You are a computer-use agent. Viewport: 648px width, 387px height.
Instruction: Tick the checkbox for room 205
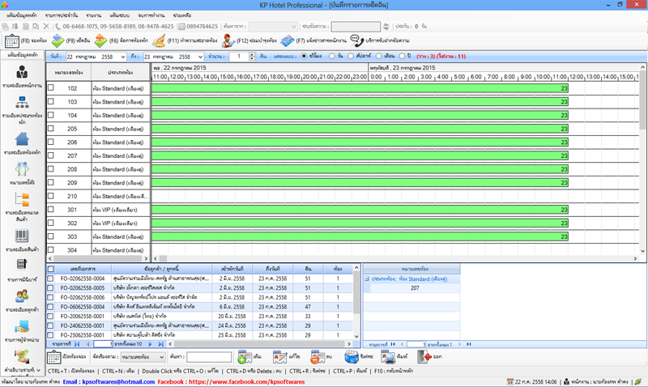point(51,129)
